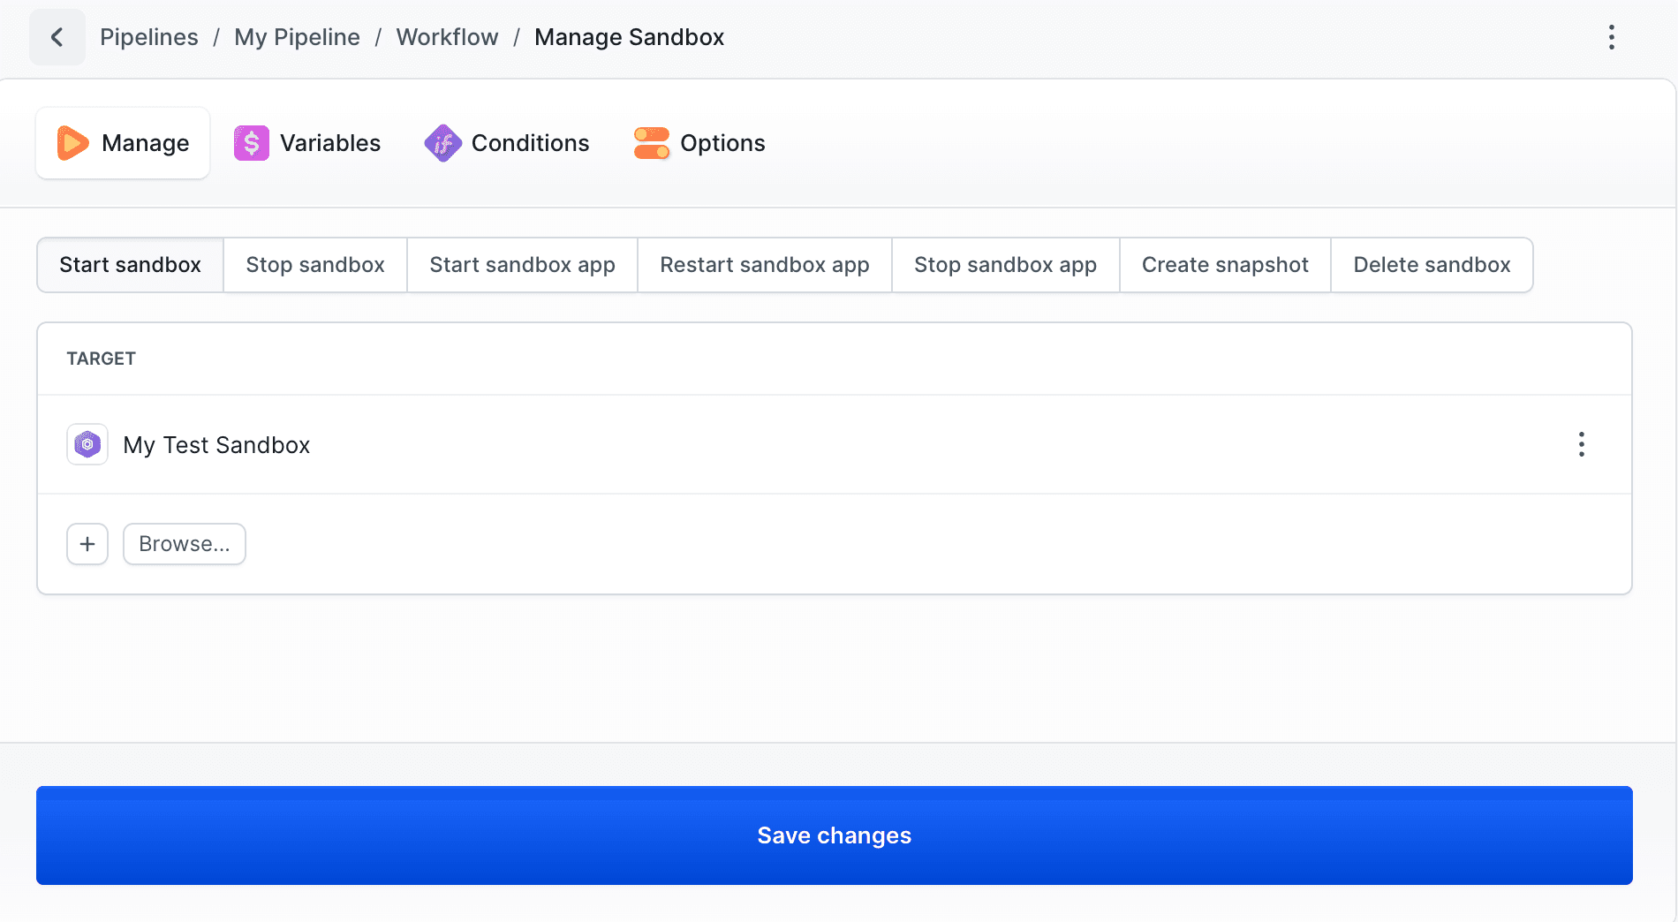The image size is (1678, 922).
Task: Select Restart sandbox app option
Action: click(764, 265)
